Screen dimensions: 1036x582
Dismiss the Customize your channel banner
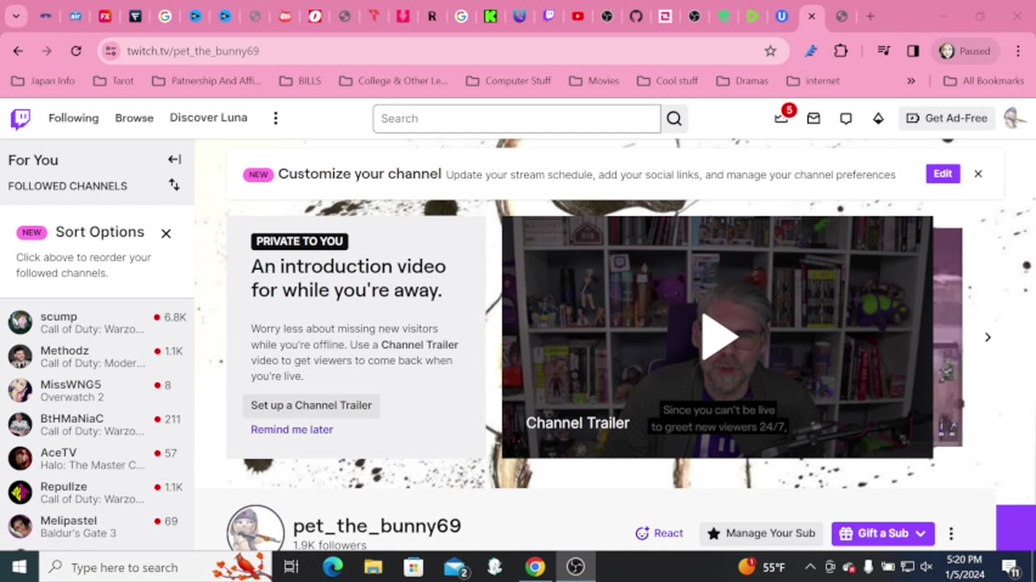(978, 174)
